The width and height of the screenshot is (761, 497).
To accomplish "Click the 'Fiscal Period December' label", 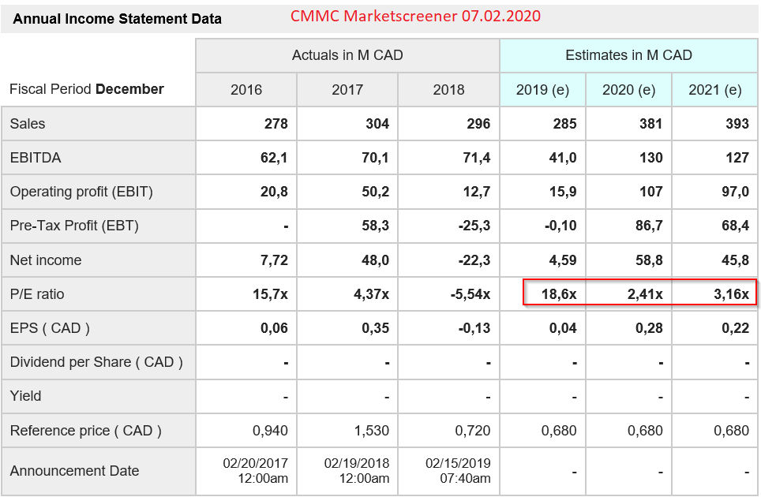I will [x=87, y=89].
